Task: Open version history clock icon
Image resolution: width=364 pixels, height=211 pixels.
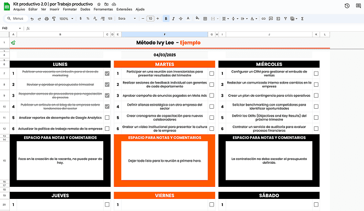Action: [347, 6]
